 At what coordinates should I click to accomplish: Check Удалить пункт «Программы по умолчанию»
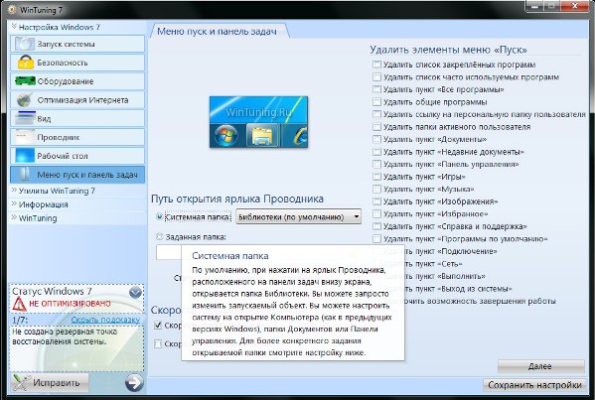tap(376, 239)
